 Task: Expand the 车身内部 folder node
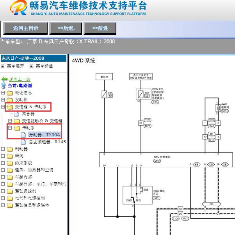(3, 177)
